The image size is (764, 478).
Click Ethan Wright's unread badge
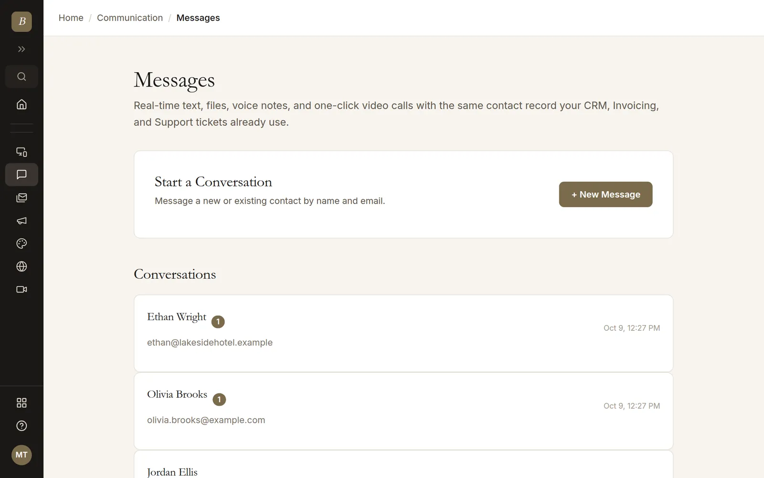tap(218, 322)
